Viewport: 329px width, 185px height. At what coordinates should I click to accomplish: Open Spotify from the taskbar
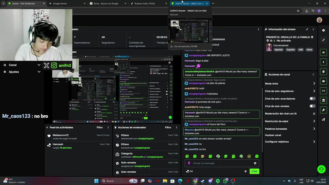pyautogui.click(x=218, y=181)
